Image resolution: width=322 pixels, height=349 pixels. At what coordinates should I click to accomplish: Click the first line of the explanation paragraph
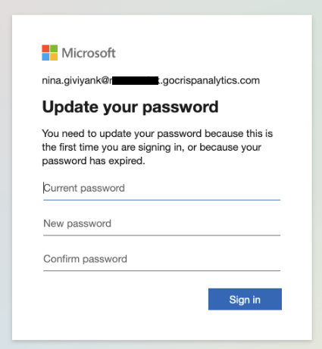(x=158, y=133)
